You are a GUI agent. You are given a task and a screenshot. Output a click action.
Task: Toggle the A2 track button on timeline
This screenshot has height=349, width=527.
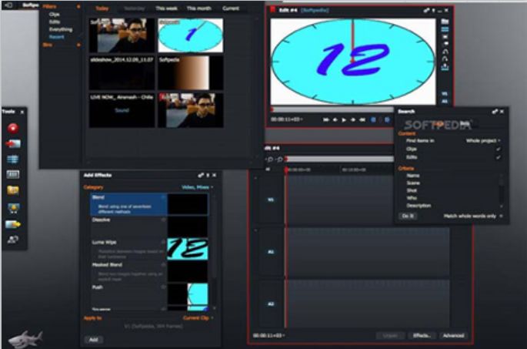pyautogui.click(x=271, y=304)
